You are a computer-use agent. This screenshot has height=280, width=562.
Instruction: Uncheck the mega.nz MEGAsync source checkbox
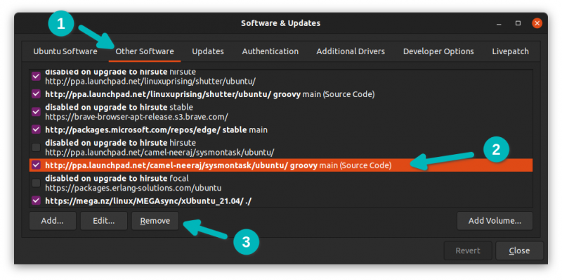point(37,201)
